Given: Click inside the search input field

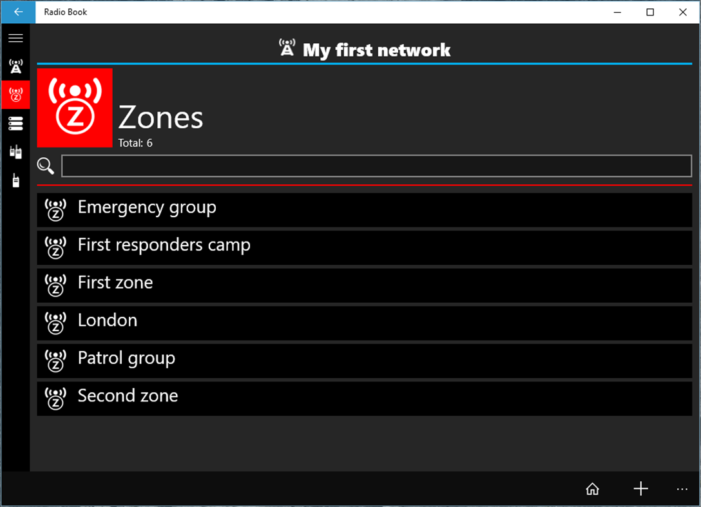Looking at the screenshot, I should pyautogui.click(x=376, y=166).
